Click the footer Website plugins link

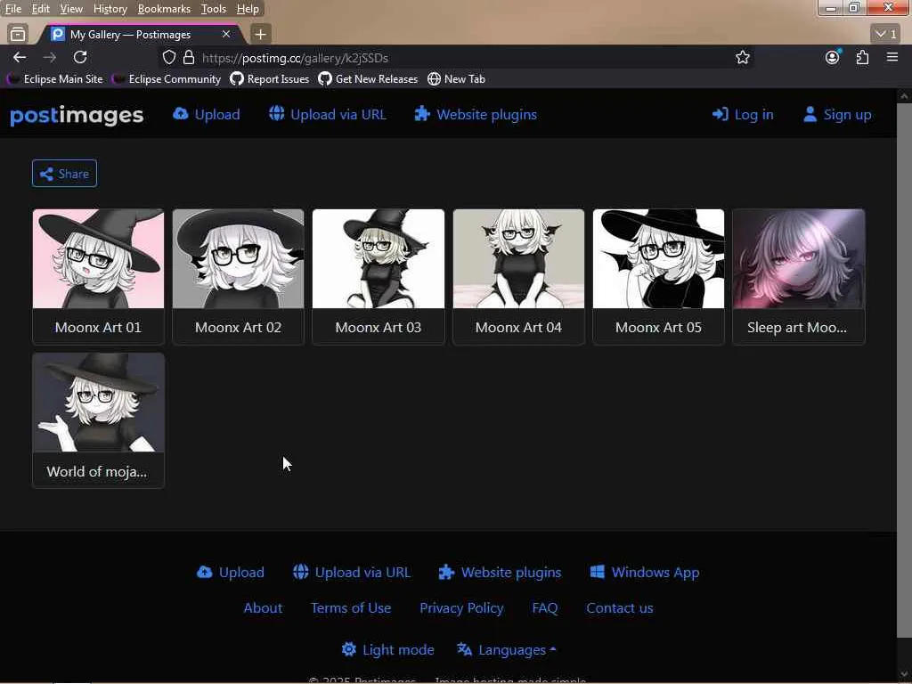pos(501,573)
